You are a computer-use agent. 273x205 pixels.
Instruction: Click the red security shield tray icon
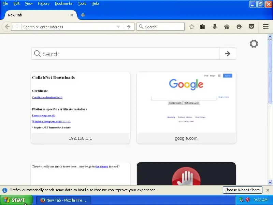(247, 200)
